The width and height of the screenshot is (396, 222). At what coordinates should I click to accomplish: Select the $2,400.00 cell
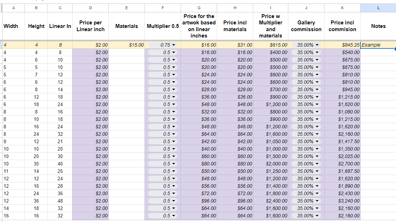tap(271, 201)
